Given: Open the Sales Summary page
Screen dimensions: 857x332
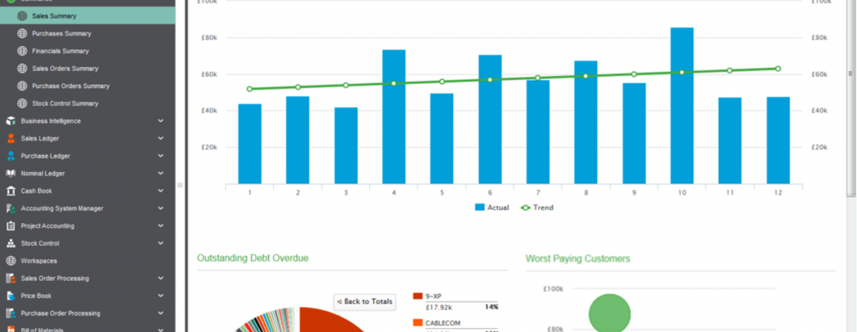Looking at the screenshot, I should [x=87, y=15].
